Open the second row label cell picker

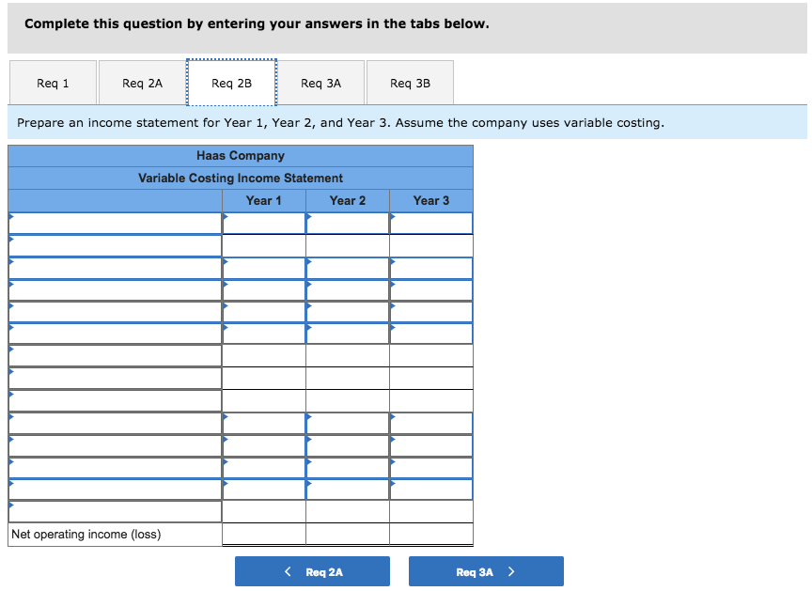115,244
